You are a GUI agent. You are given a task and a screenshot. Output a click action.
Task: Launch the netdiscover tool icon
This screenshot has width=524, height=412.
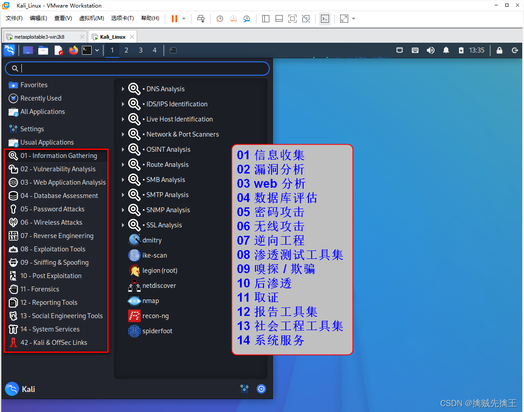[134, 286]
